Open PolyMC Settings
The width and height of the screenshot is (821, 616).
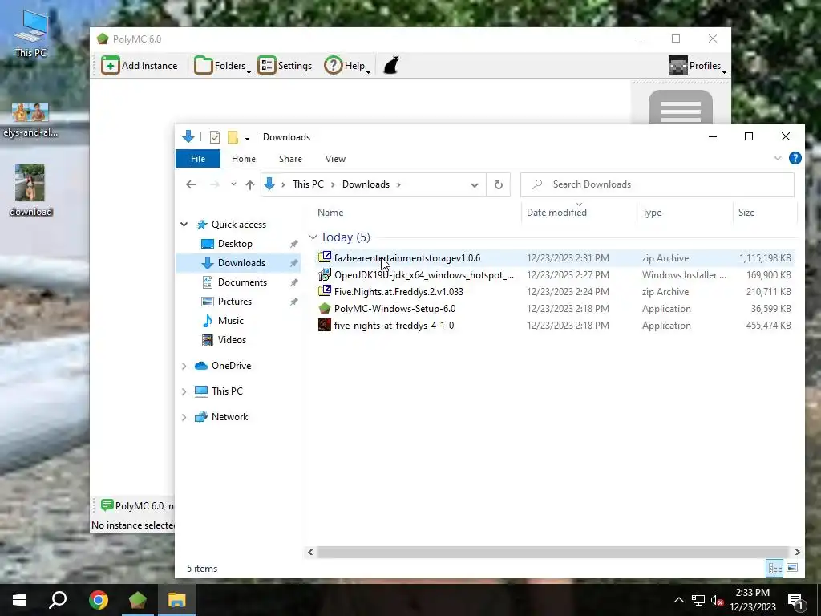pos(285,66)
